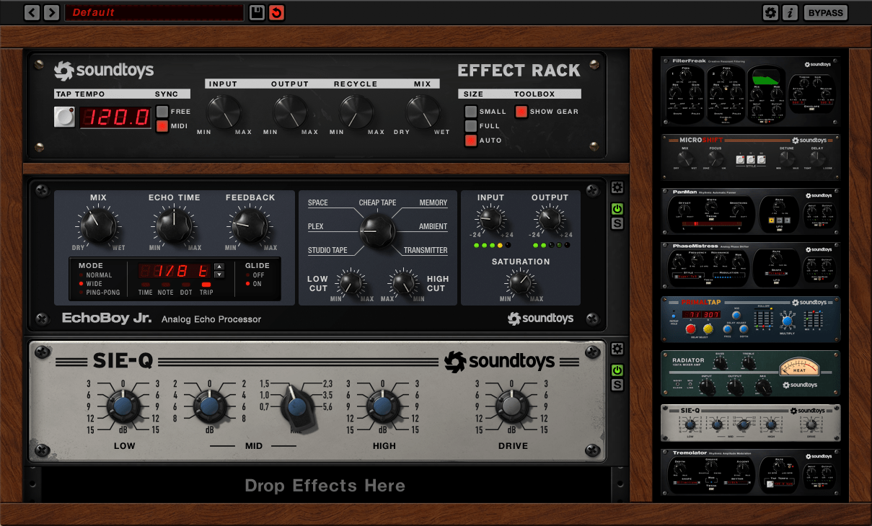
Task: Go to the previous preset arrow
Action: pos(32,12)
